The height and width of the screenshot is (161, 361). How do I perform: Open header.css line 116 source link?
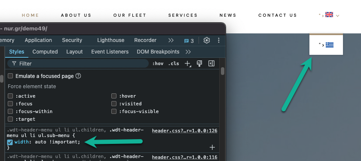tap(185, 157)
